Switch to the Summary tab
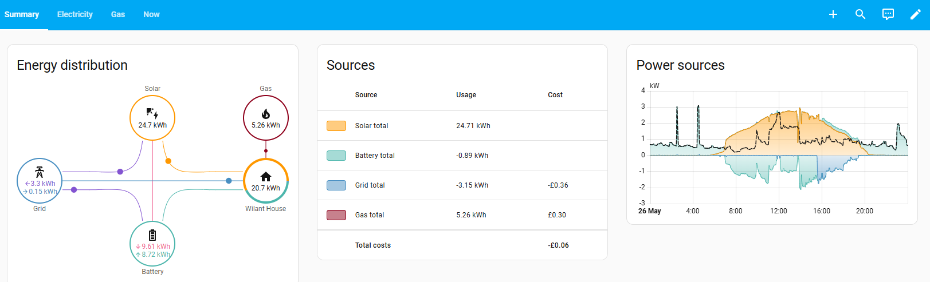This screenshot has height=282, width=930. 22,14
